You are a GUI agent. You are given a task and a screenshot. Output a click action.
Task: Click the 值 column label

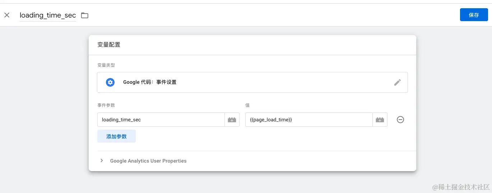[x=247, y=105]
